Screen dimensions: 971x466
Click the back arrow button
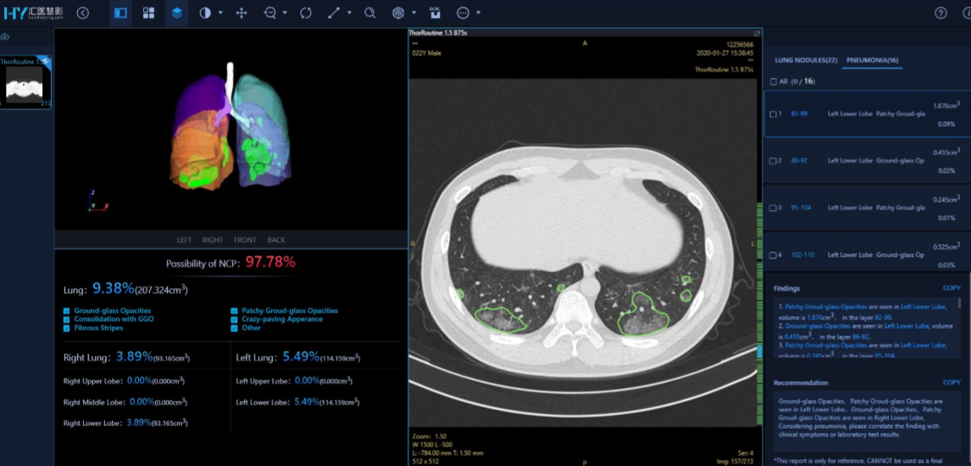pyautogui.click(x=82, y=13)
